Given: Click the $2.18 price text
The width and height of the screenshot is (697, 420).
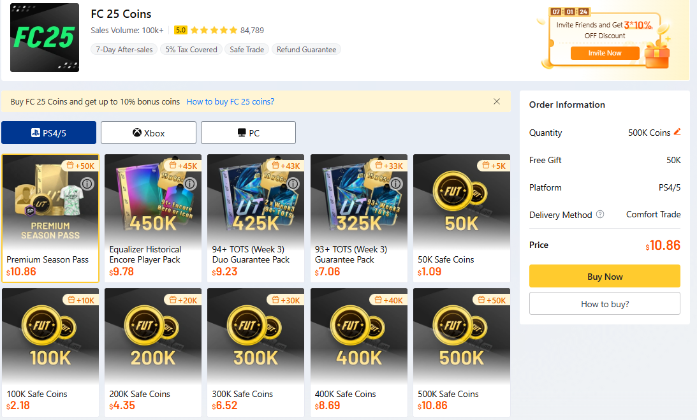Looking at the screenshot, I should [18, 406].
